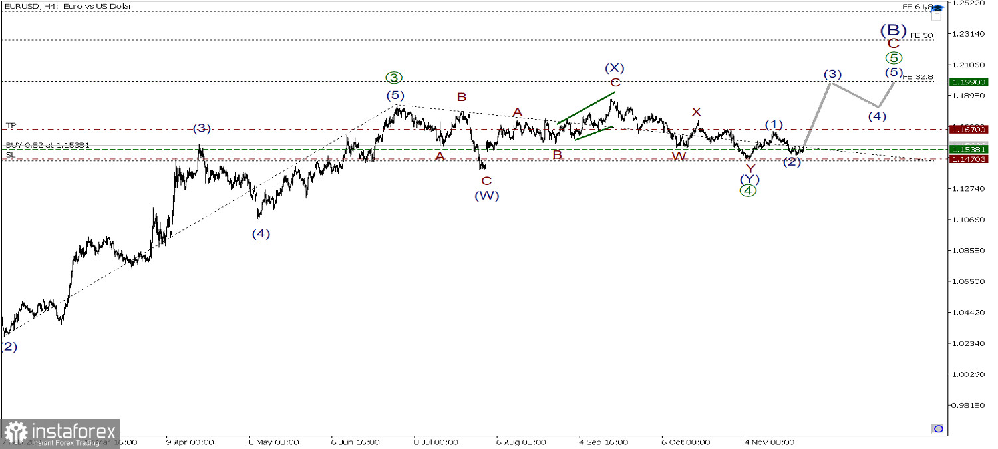The width and height of the screenshot is (998, 449).
Task: Click the circle auto-scroll icon bottom-right
Action: click(x=937, y=430)
